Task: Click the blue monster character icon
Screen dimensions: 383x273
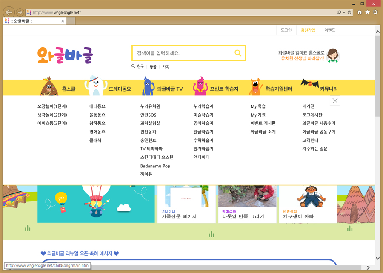Action: click(x=148, y=86)
